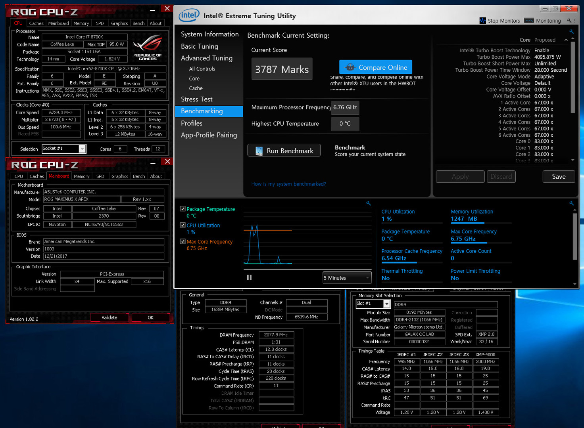Select the Cache sub-item in sidebar
The height and width of the screenshot is (428, 584).
(196, 88)
